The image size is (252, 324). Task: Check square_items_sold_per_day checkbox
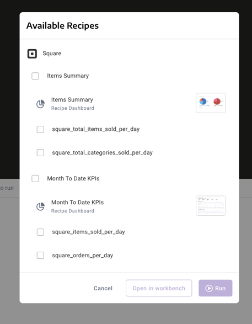[40, 232]
